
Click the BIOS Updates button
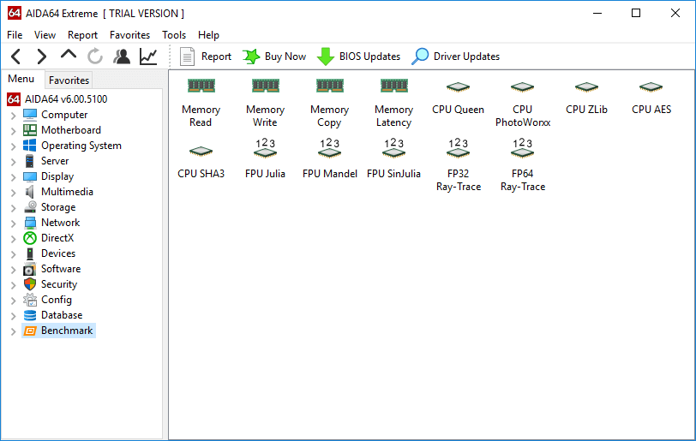(359, 57)
